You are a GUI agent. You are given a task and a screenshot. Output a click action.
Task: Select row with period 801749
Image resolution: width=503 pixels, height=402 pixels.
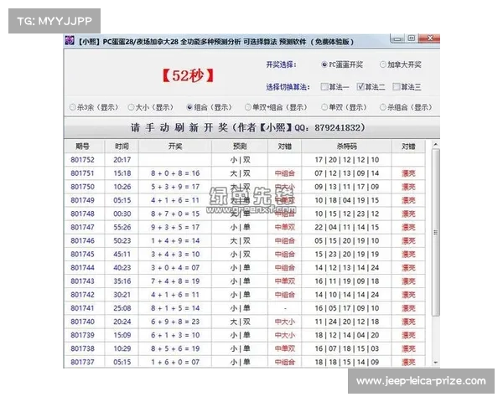pyautogui.click(x=245, y=200)
